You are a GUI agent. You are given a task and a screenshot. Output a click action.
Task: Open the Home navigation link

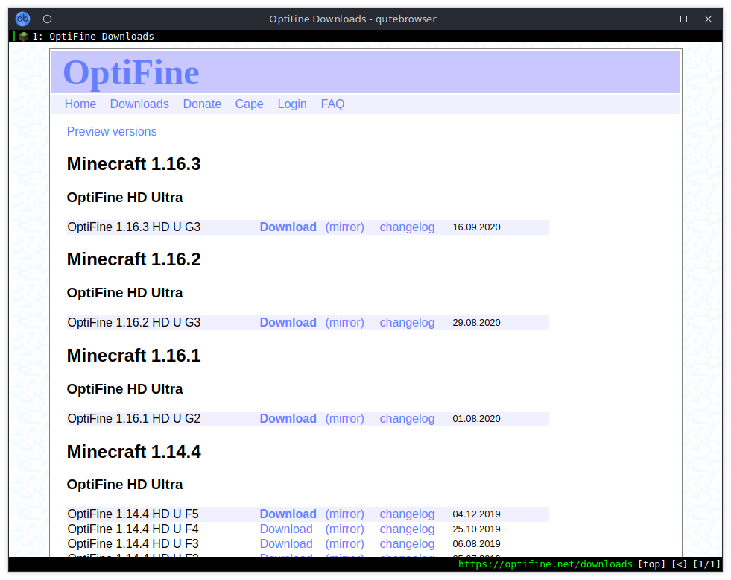click(x=80, y=104)
